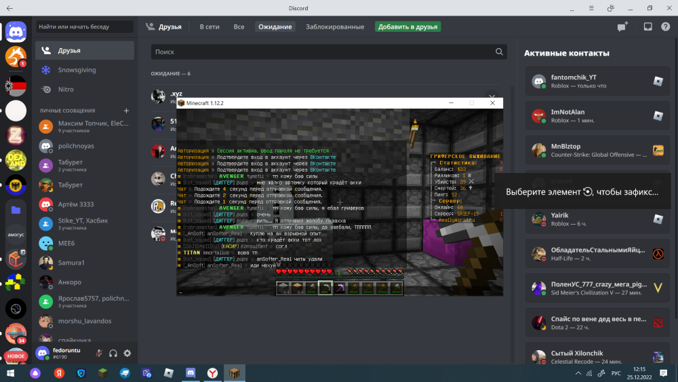Open hamburger menu in title bar
The height and width of the screenshot is (382, 678).
[x=591, y=8]
